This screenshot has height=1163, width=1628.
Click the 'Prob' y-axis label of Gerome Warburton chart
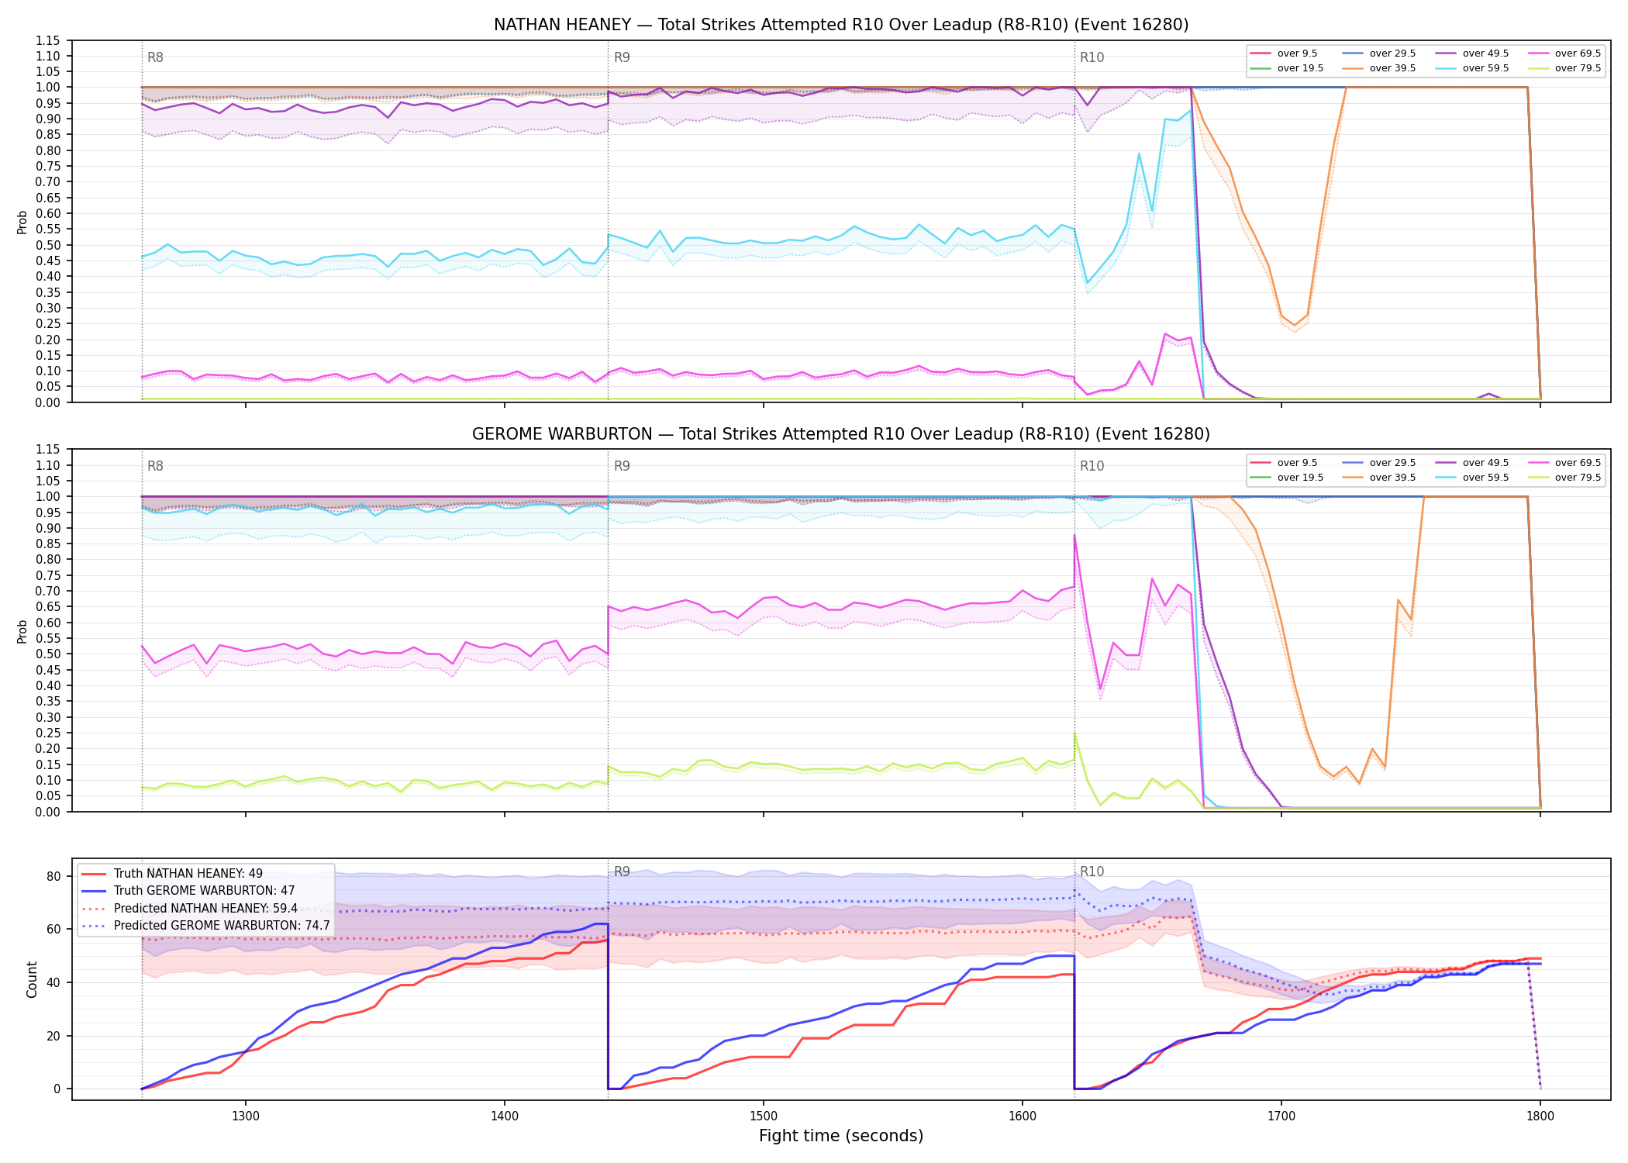tap(22, 631)
